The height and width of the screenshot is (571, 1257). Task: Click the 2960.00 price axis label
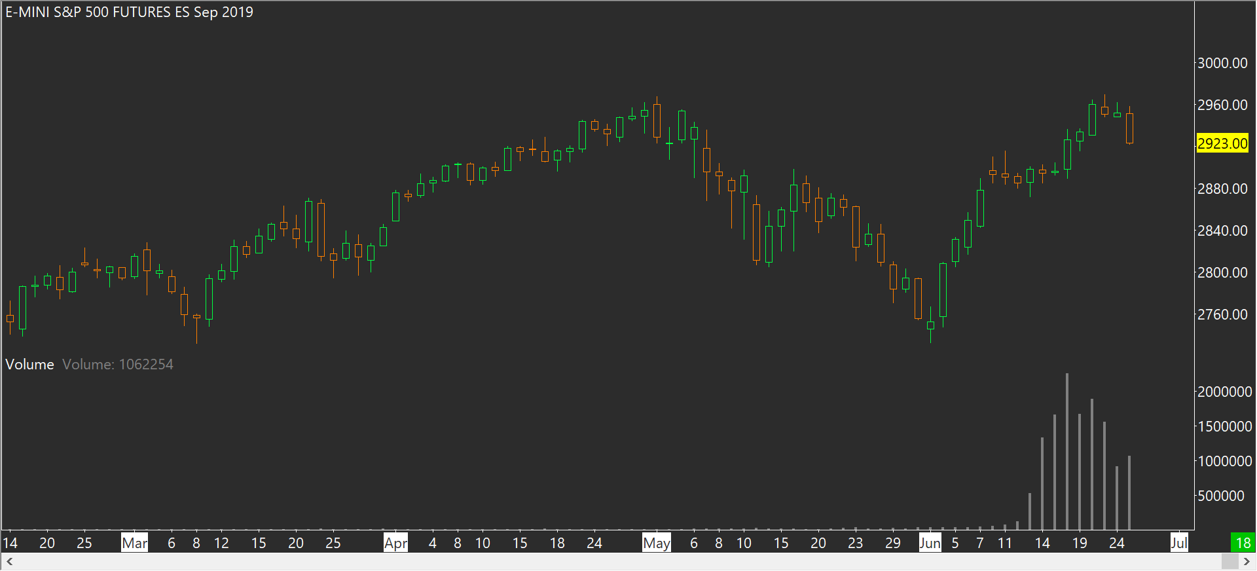point(1222,105)
